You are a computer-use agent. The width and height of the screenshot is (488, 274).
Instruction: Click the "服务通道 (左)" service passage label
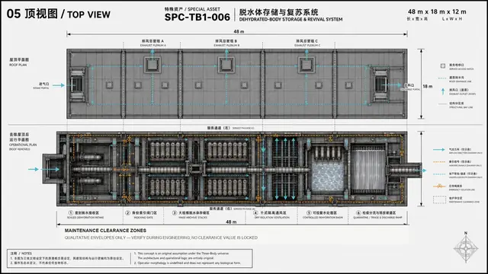click(x=219, y=128)
